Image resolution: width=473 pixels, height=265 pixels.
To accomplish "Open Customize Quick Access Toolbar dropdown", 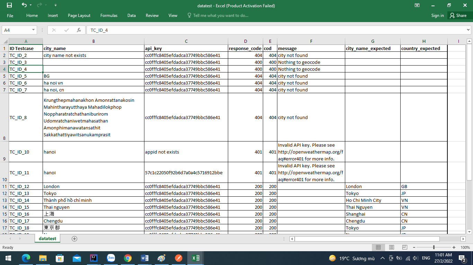I will [x=56, y=5].
